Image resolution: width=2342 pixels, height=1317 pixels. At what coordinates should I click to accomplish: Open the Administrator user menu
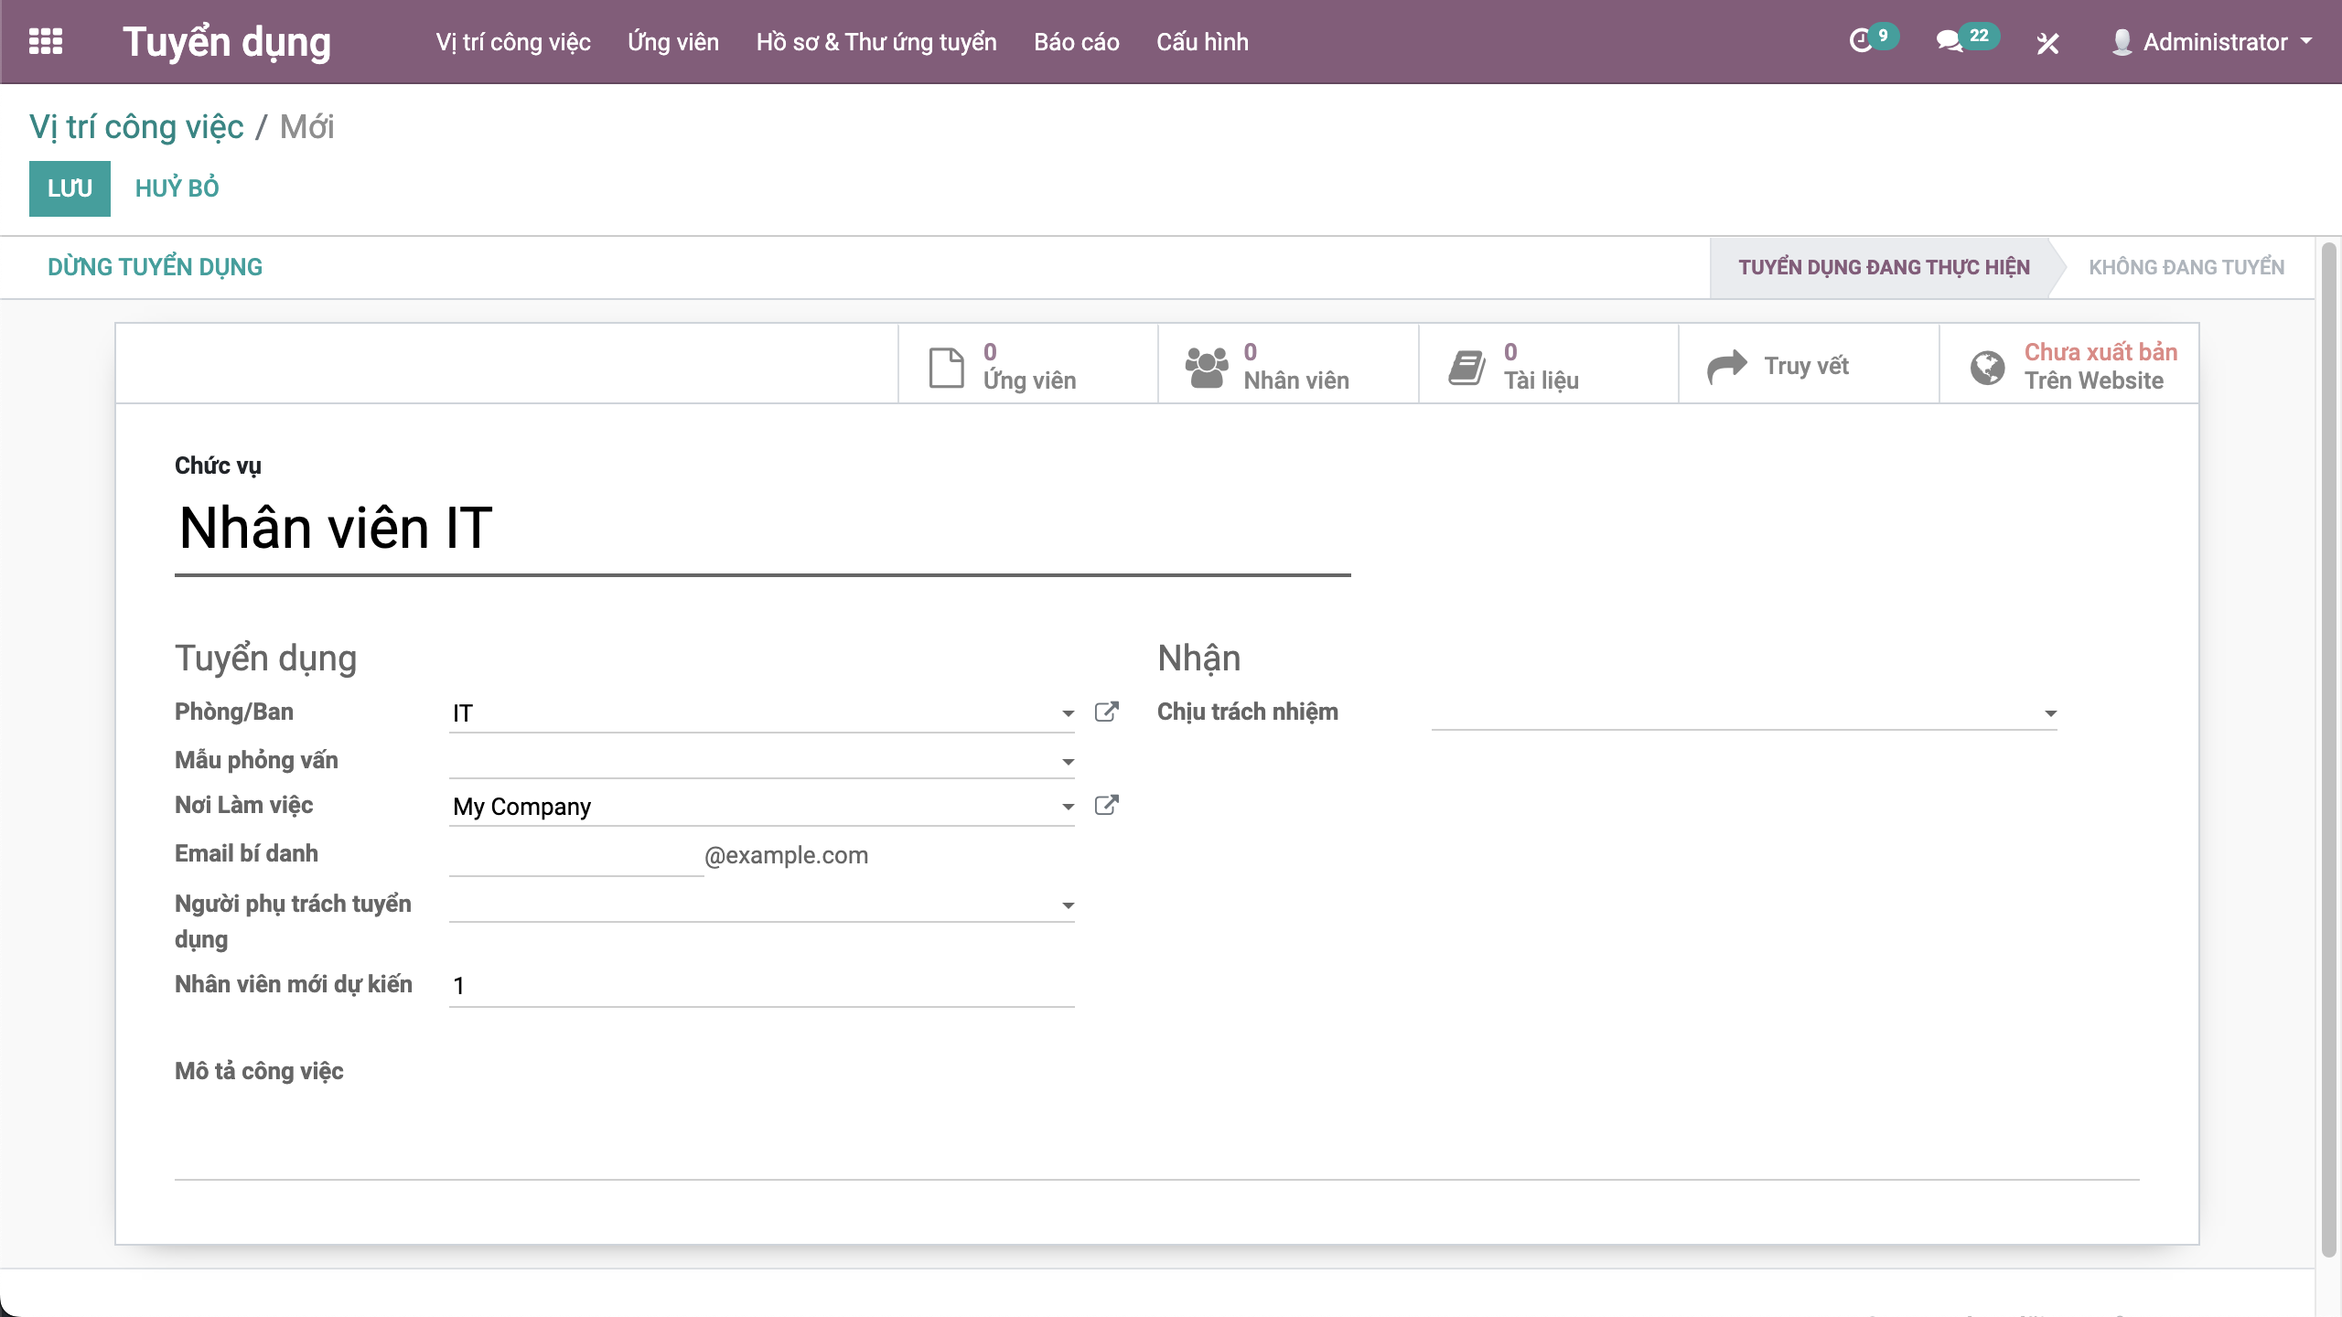[x=2212, y=42]
